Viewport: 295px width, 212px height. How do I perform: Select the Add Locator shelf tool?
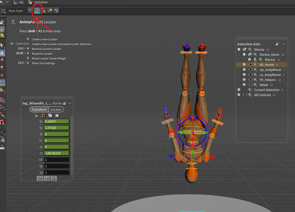tap(37, 11)
